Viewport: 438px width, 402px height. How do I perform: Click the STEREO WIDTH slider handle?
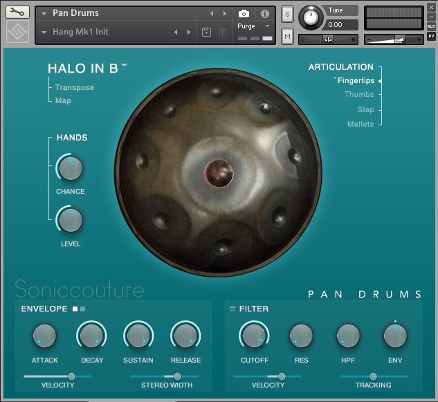coord(177,376)
